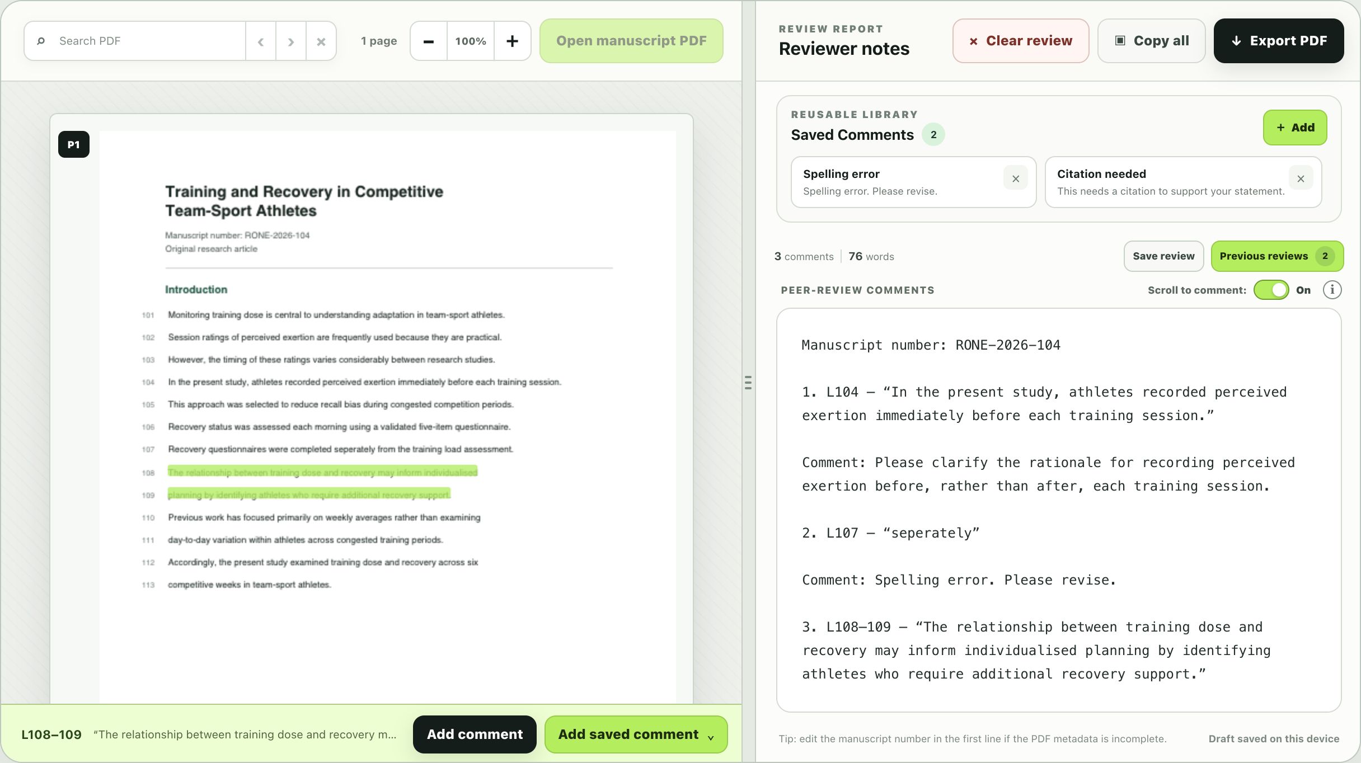Viewport: 1361px width, 763px height.
Task: Clear review with the red button
Action: (x=1021, y=41)
